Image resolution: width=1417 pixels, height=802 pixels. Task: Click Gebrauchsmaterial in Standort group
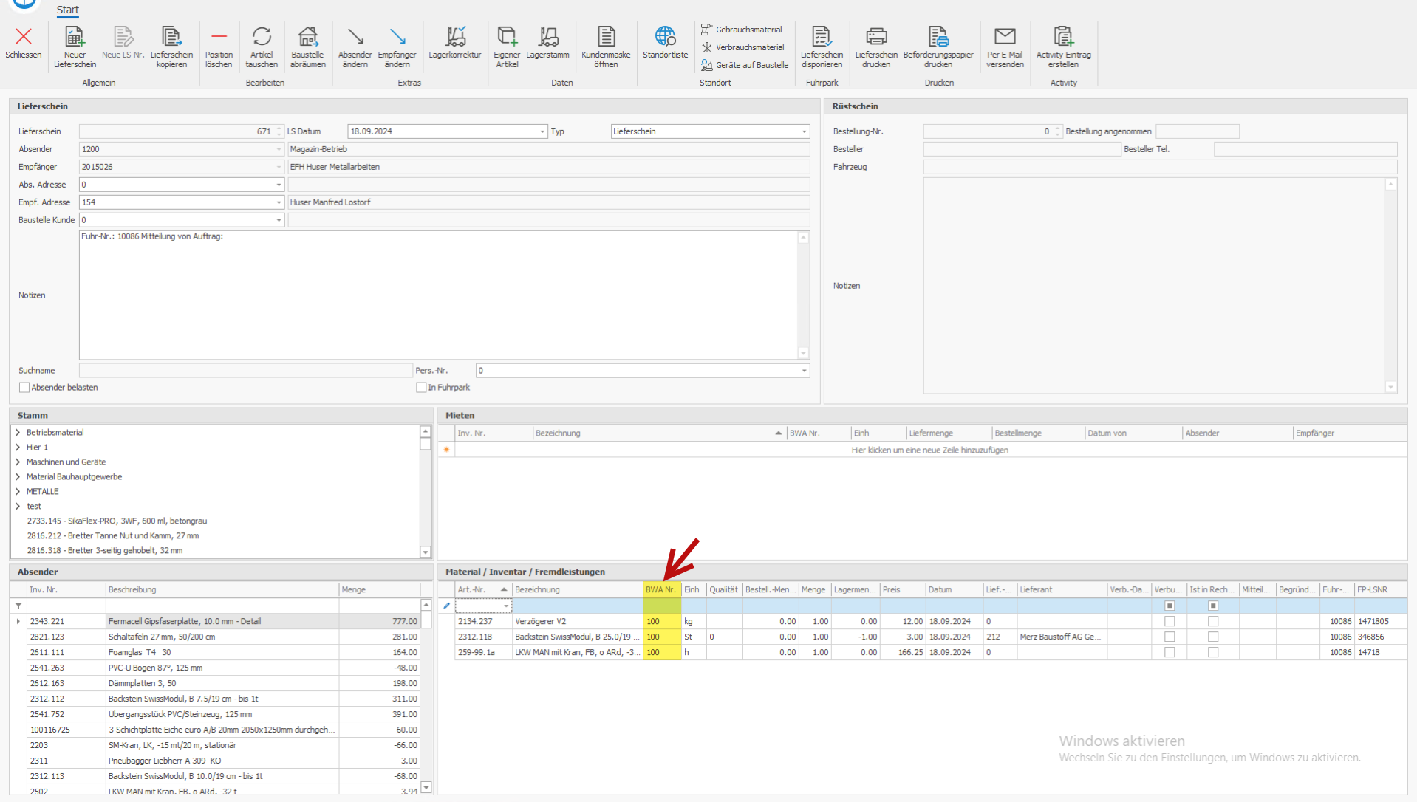(742, 30)
